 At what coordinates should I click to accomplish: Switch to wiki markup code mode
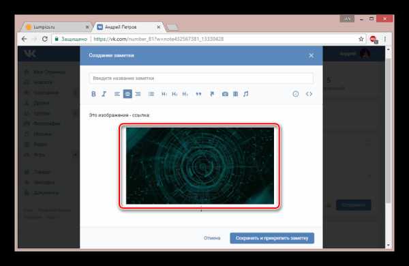(x=309, y=94)
